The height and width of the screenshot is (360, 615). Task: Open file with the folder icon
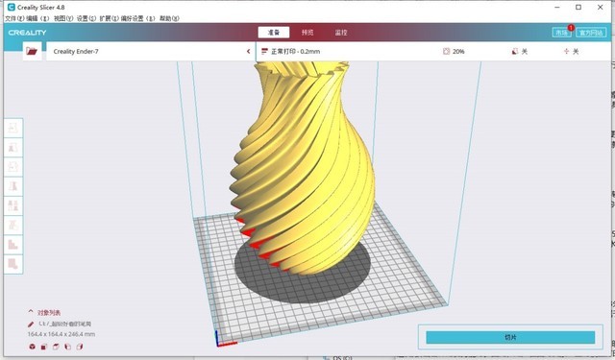[32, 51]
